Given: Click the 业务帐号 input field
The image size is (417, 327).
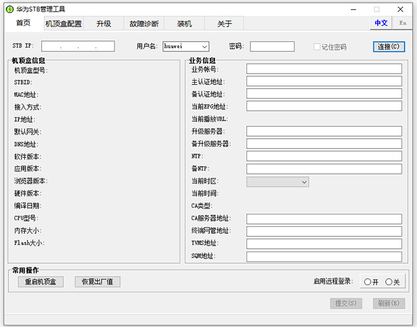Looking at the screenshot, I should coord(324,68).
